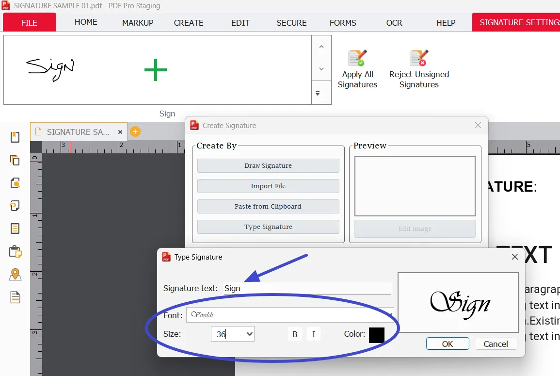Select the SIGNATURE SA... document tab

point(78,132)
